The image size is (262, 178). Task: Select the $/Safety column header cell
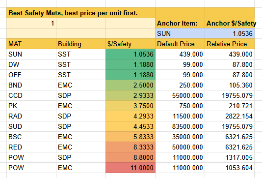131,44
